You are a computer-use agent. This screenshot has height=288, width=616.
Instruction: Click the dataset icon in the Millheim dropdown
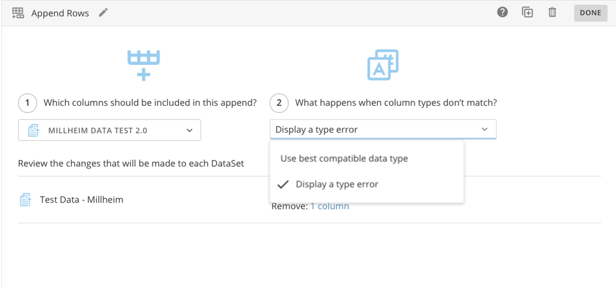[x=34, y=130]
